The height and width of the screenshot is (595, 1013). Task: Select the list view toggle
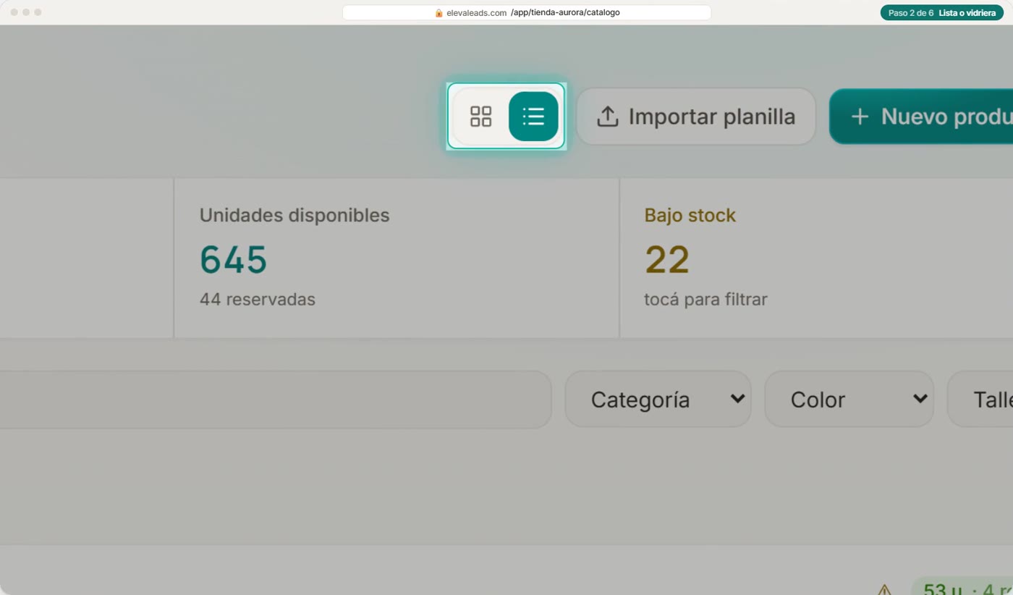533,117
